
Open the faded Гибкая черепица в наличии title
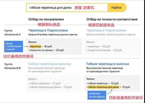pos(50,64)
